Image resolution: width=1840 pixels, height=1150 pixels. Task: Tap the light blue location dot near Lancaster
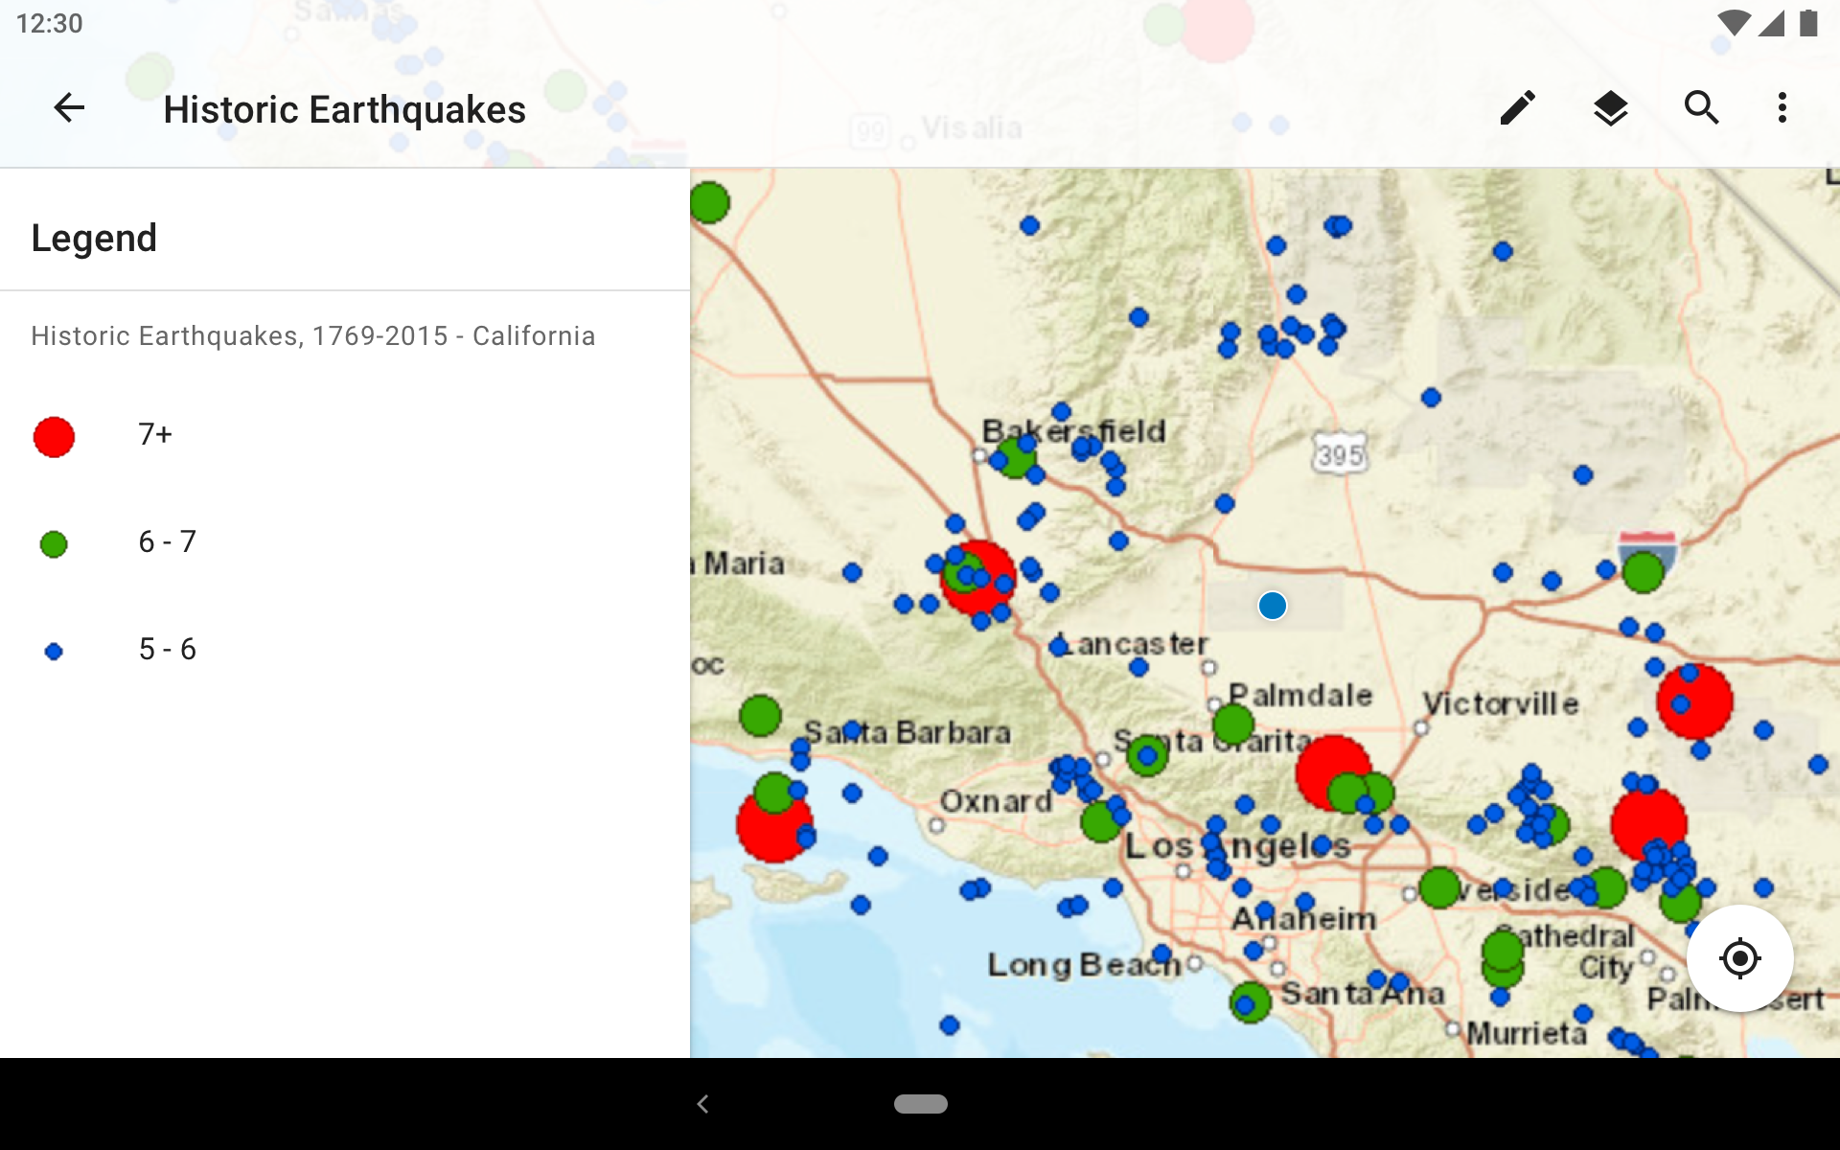[x=1273, y=606]
